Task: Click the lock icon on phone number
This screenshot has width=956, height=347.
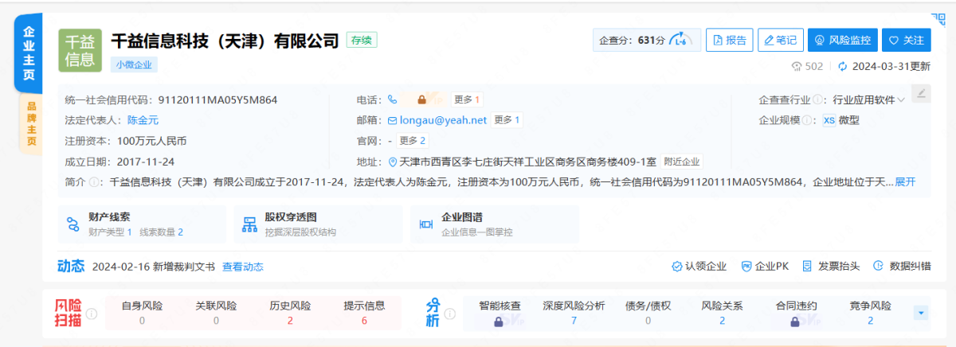Action: [x=422, y=100]
